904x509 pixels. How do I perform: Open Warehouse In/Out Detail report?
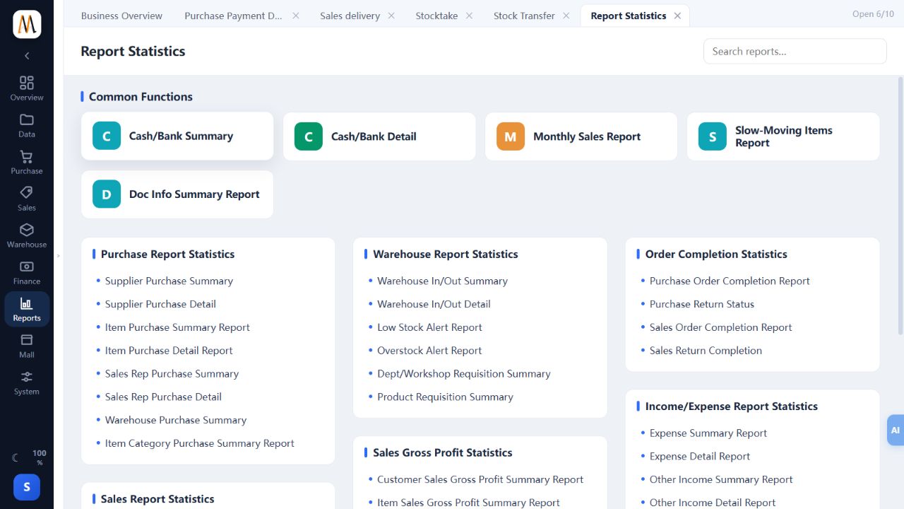pyautogui.click(x=434, y=304)
